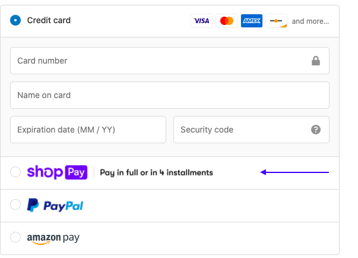358x258 pixels.
Task: Click "Pay in full or in 4 installments" text
Action: [x=156, y=173]
